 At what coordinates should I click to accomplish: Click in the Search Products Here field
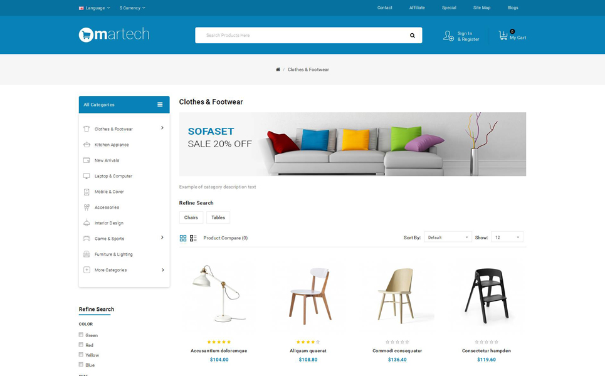coord(301,35)
